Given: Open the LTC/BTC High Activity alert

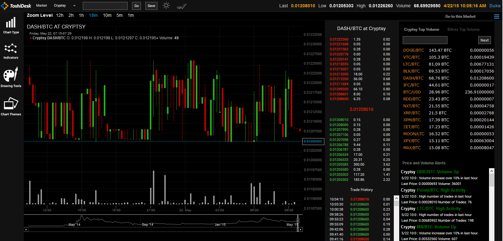Looking at the screenshot, I should [x=439, y=209].
